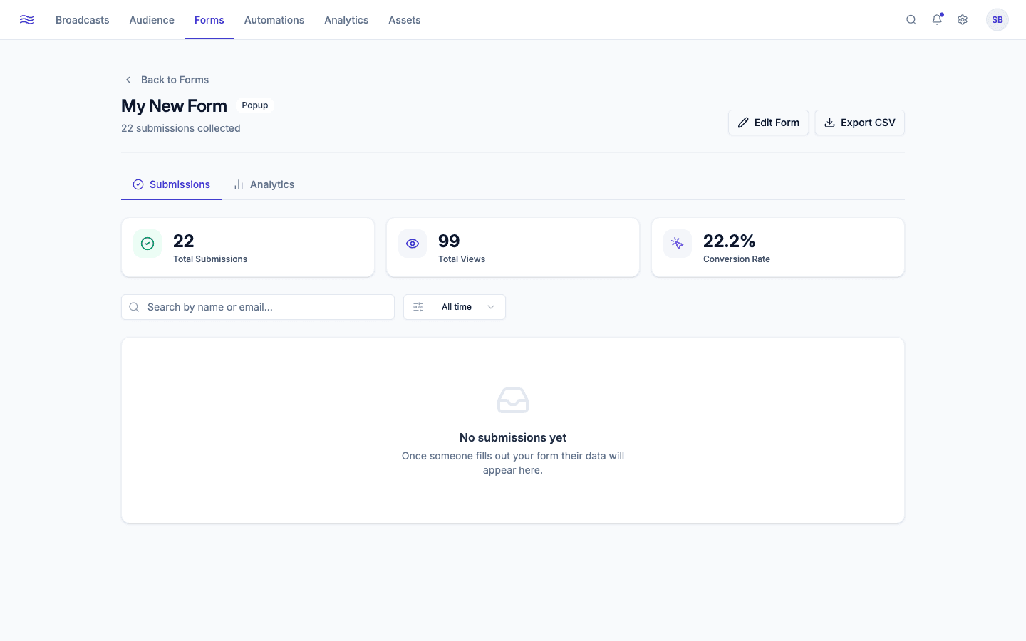Click the green check icon by Total Submissions
The image size is (1026, 641).
click(x=147, y=244)
